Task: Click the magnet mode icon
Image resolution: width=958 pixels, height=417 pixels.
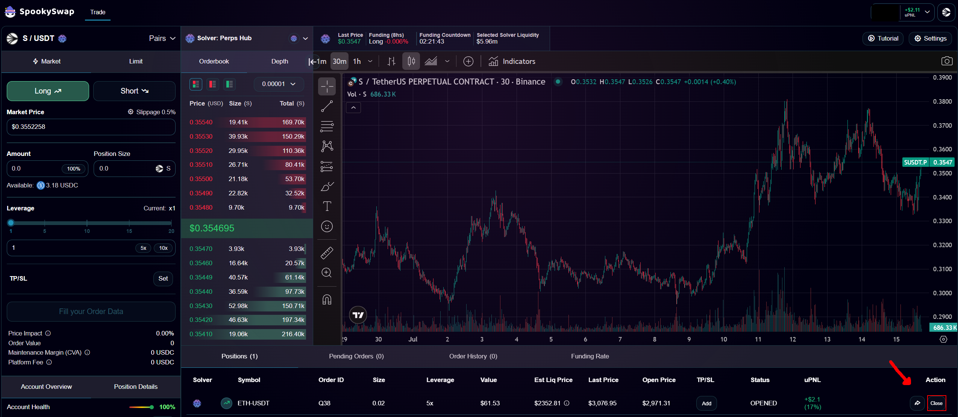Action: point(327,300)
